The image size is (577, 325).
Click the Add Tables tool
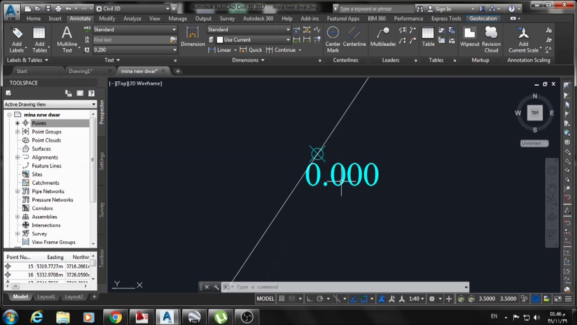(39, 40)
